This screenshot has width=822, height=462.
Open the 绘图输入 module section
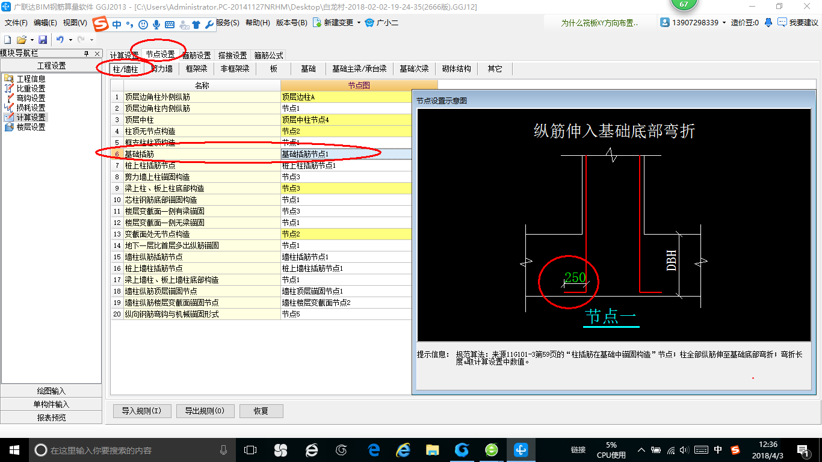tap(51, 391)
